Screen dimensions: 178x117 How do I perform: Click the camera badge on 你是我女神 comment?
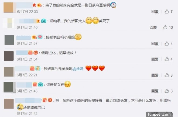[40, 84]
